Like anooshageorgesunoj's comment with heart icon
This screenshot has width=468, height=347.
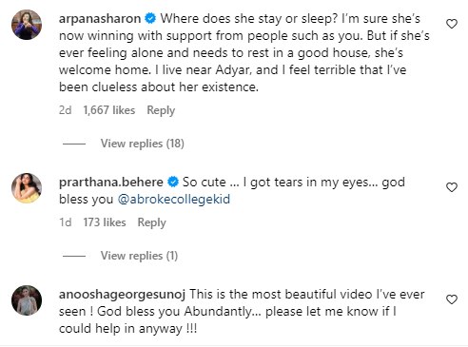[x=452, y=299]
